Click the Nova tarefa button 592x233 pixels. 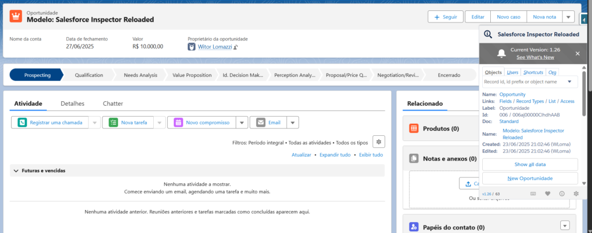[128, 123]
